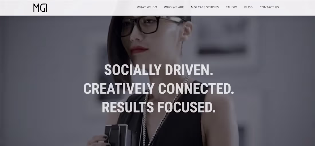Go to the Who We Are page

coord(174,7)
